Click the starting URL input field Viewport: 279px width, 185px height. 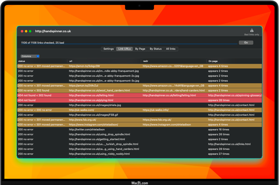click(129, 42)
